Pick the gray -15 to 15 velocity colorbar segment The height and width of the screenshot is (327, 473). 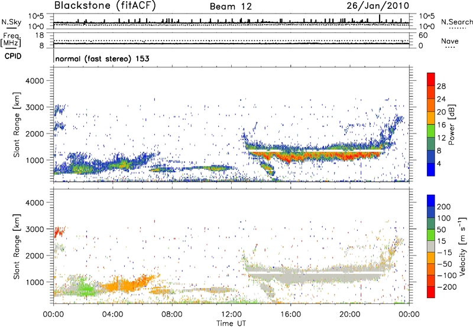click(x=431, y=246)
